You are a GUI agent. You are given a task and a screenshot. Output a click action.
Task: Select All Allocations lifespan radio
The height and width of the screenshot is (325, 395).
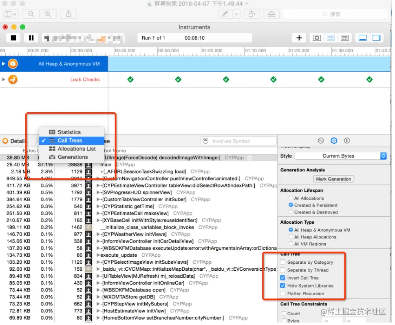click(291, 198)
